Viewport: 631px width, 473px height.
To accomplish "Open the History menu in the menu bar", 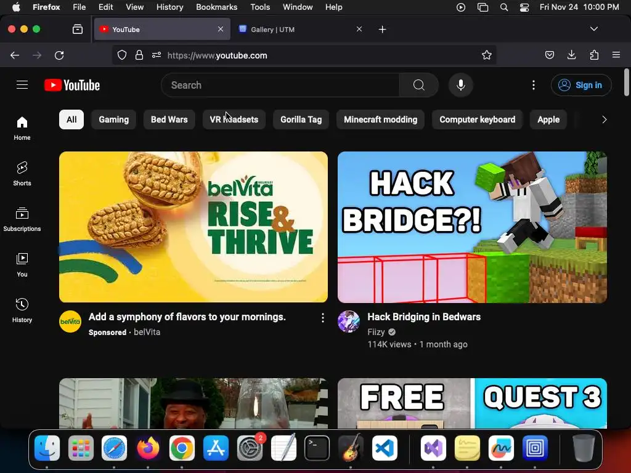I will coord(169,7).
